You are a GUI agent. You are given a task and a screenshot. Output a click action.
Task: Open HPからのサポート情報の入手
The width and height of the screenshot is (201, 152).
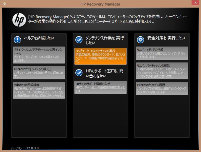pos(100,87)
